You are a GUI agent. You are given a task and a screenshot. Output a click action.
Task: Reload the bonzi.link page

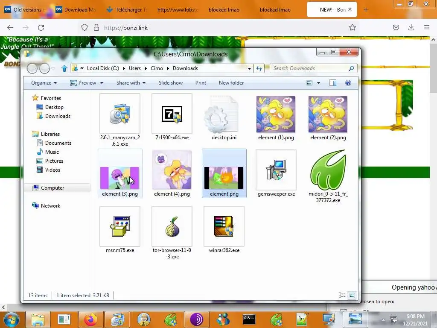[41, 28]
